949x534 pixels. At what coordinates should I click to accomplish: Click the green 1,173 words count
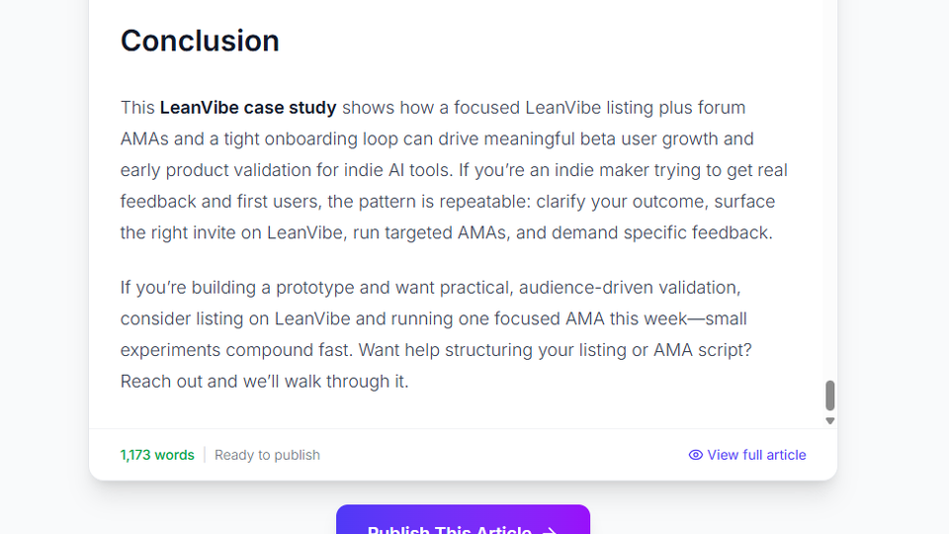pos(157,455)
